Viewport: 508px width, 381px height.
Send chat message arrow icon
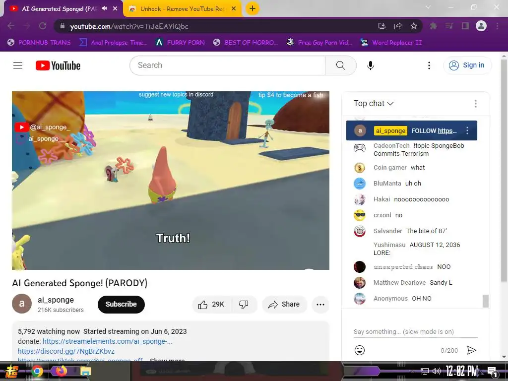coord(472,350)
